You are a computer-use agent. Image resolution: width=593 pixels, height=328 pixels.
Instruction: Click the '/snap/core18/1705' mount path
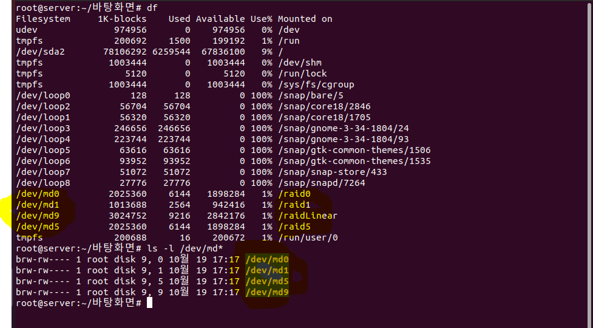click(x=325, y=117)
